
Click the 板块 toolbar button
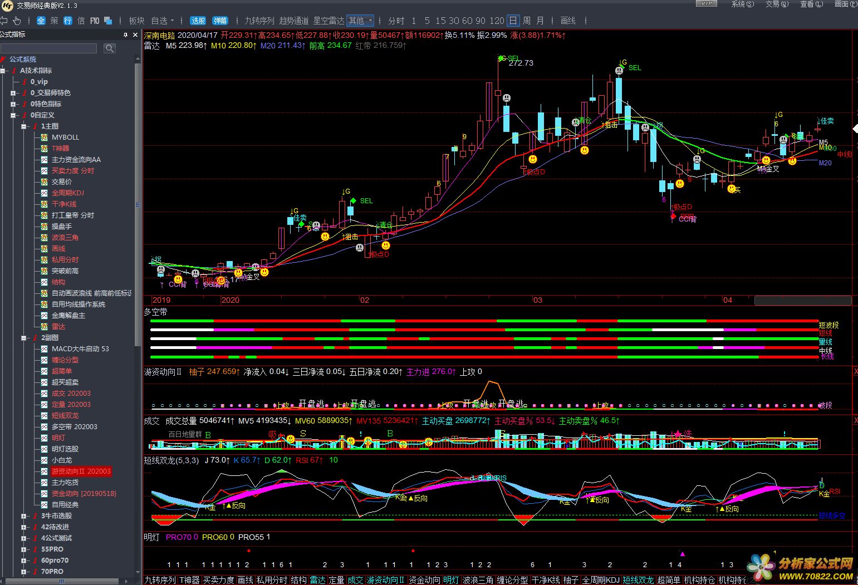[x=136, y=21]
